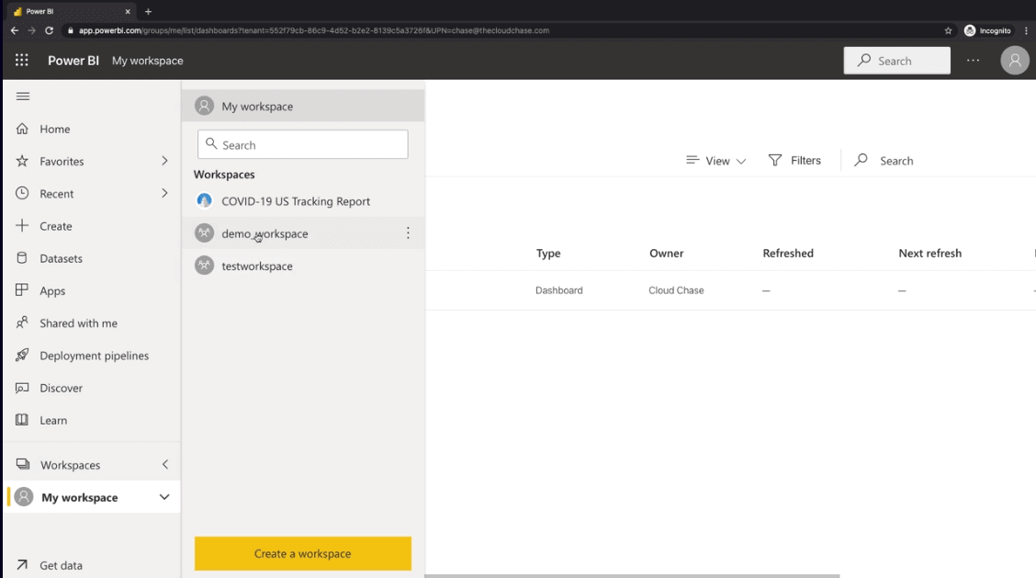
Task: Click the workspace search field
Action: [x=302, y=144]
